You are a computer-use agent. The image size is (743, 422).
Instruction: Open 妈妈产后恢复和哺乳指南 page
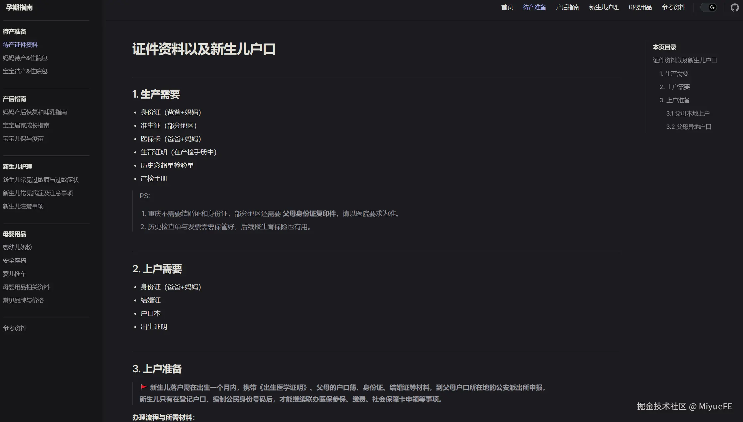[35, 112]
